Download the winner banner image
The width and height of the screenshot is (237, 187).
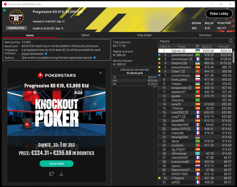(61, 174)
